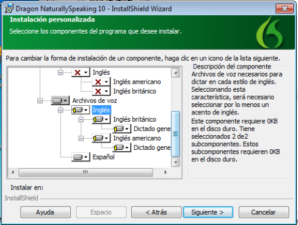This screenshot has height=225, width=298.
Task: Close the InstallShield Wizard window
Action: pyautogui.click(x=285, y=9)
